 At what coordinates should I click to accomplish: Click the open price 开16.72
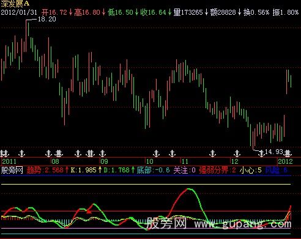(54, 12)
